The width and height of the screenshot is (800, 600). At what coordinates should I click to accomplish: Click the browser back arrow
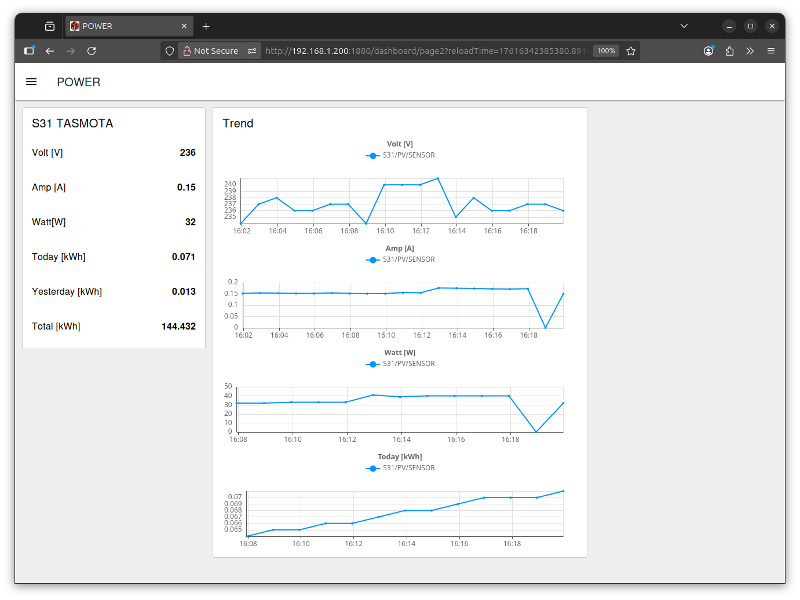(x=50, y=51)
